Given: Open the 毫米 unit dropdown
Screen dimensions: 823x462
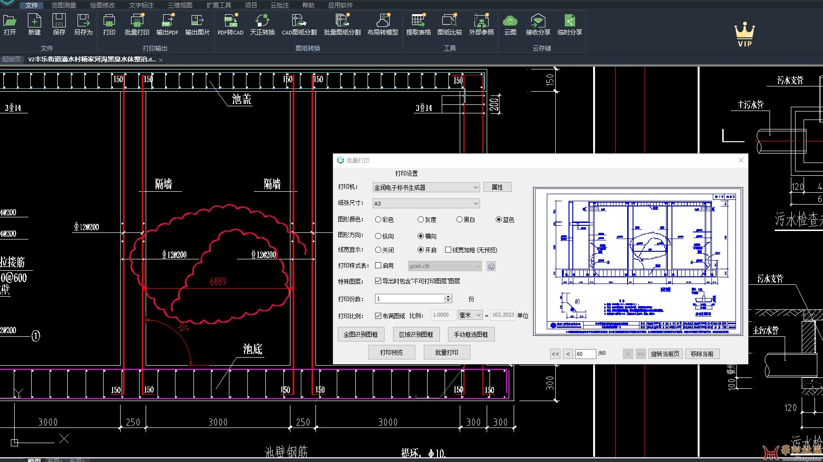Looking at the screenshot, I should tap(470, 315).
